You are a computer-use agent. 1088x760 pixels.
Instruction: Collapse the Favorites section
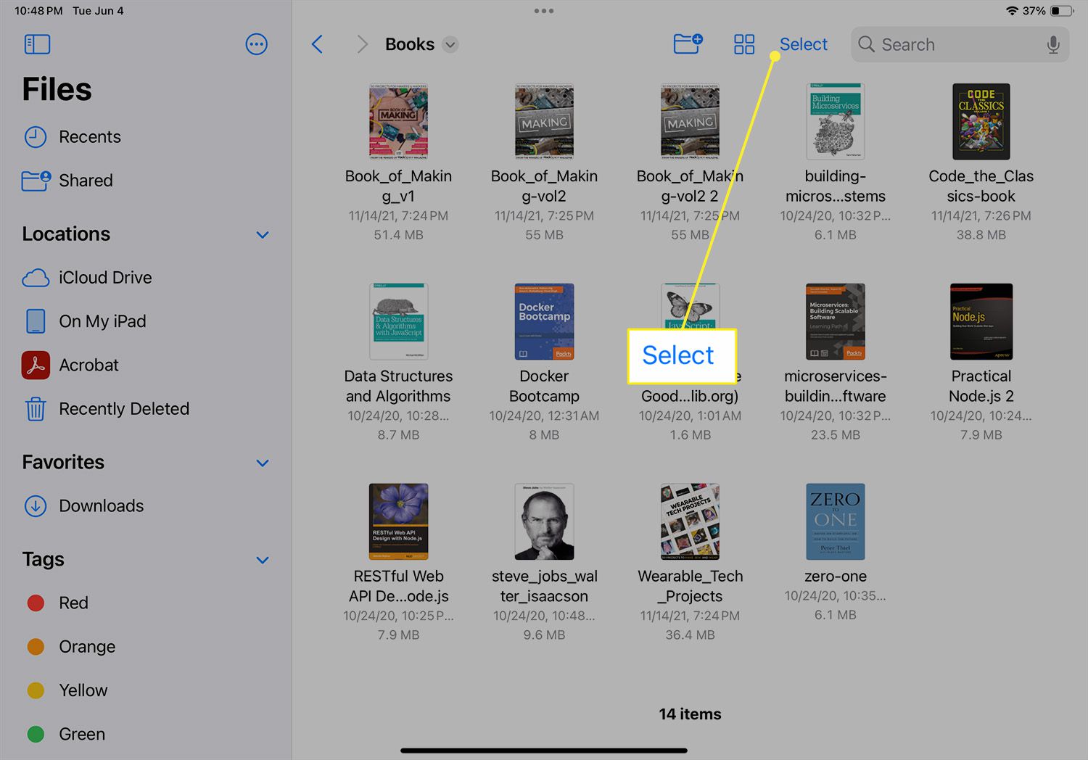(x=263, y=463)
